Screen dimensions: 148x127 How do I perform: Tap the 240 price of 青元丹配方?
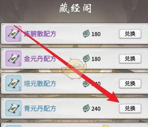point(96,109)
